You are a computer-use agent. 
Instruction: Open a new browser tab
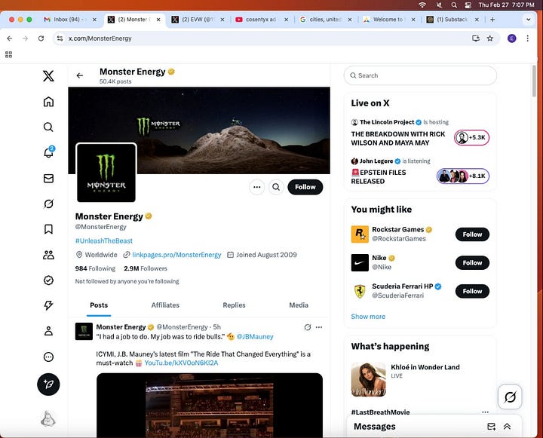coord(492,20)
